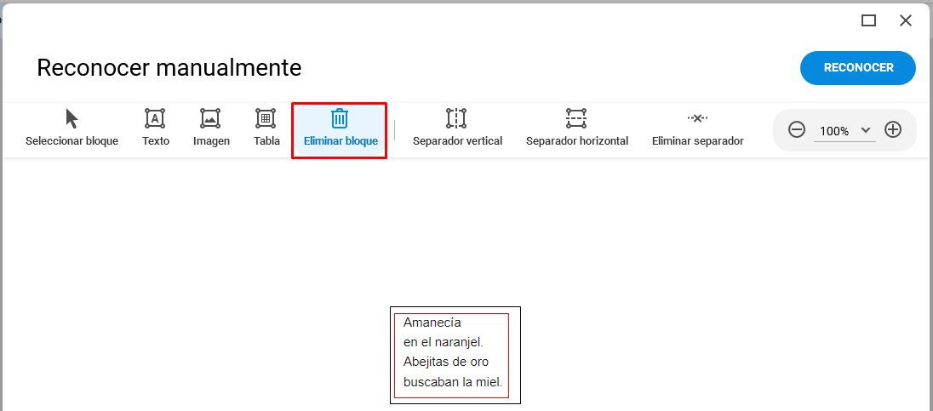Screen dimensions: 933x411
Task: Select the Separador horizontal tool
Action: coord(576,128)
